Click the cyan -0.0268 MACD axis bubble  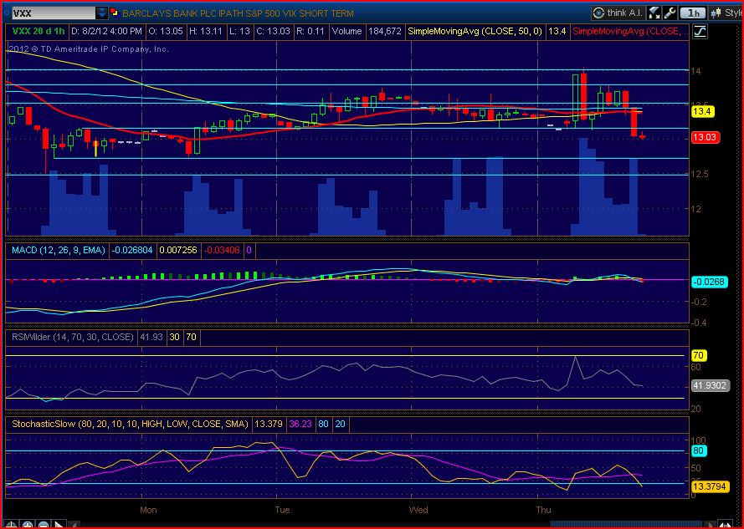coord(709,282)
